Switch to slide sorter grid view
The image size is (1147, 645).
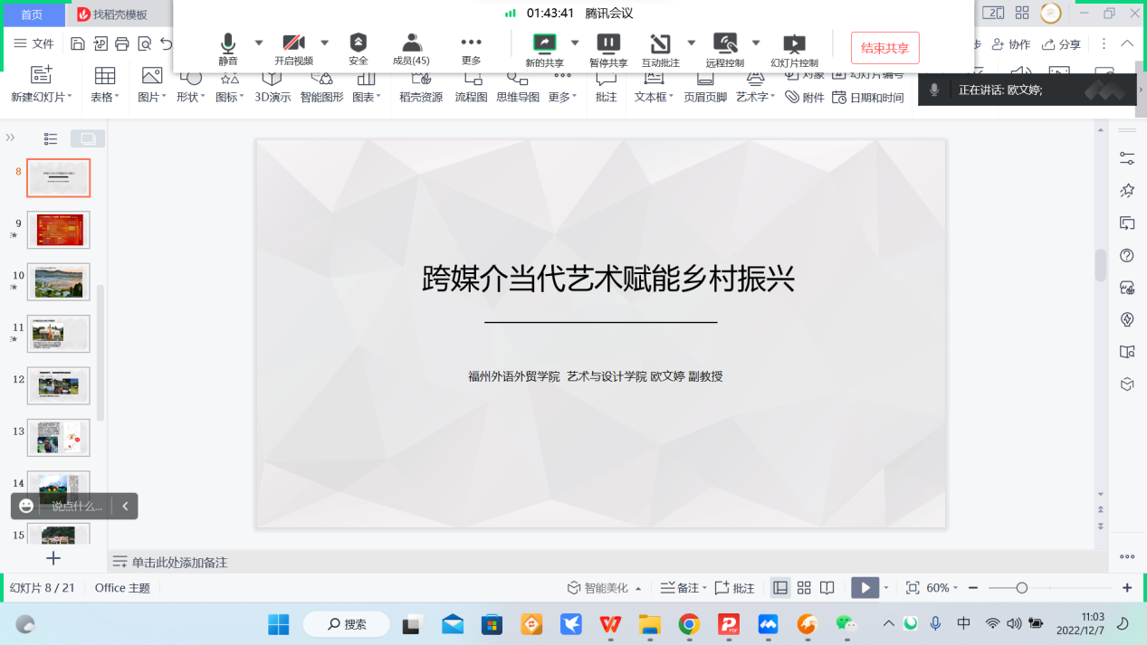tap(804, 588)
